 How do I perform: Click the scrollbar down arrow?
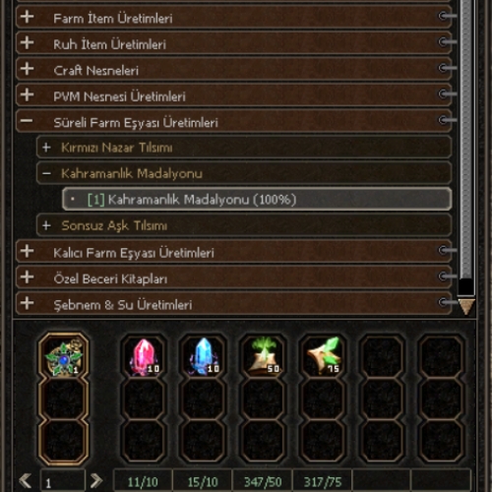click(466, 306)
